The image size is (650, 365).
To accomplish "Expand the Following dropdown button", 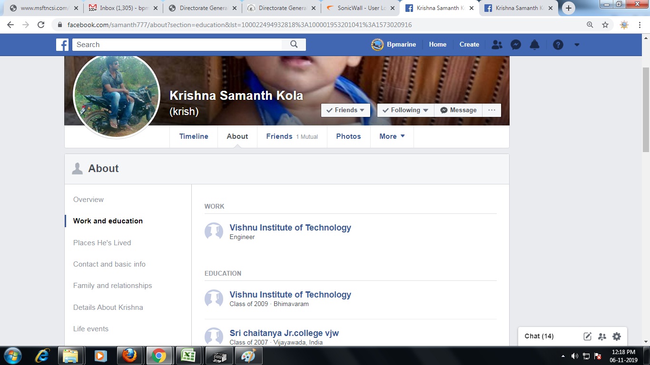I will click(x=405, y=110).
